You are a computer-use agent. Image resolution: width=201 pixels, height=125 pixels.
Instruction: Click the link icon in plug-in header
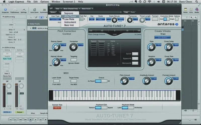51,8
